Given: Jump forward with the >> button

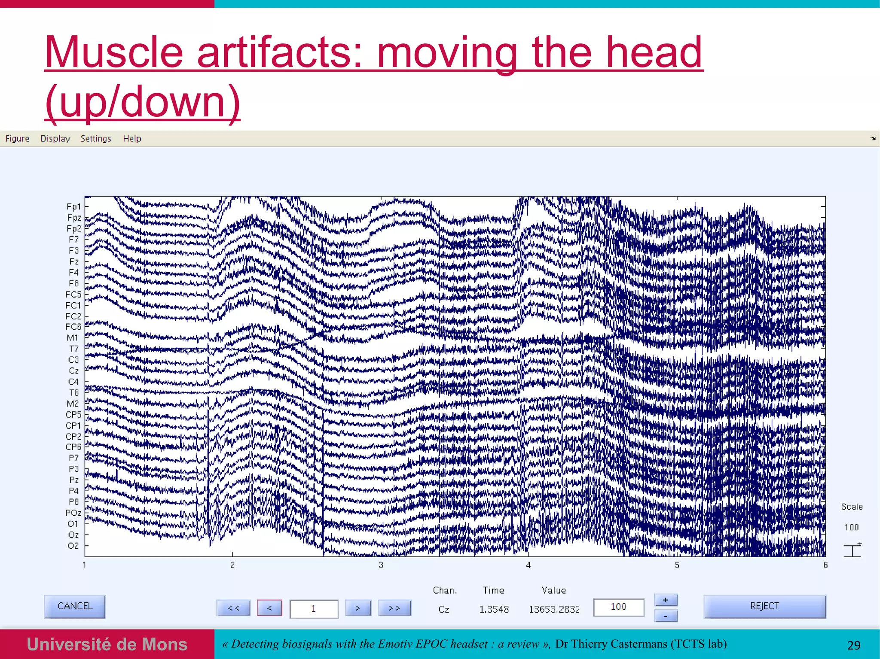Looking at the screenshot, I should point(394,608).
